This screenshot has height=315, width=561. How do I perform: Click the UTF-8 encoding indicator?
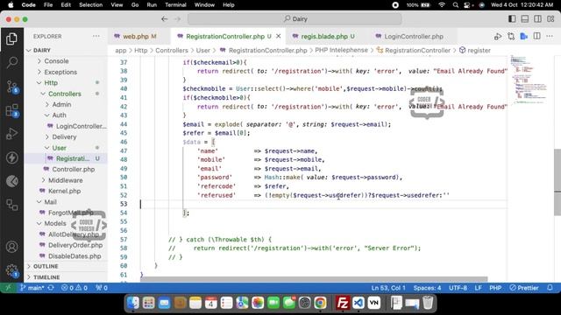458,288
